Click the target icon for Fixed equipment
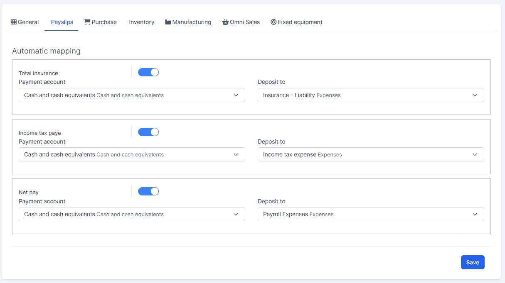The width and height of the screenshot is (505, 283). click(x=273, y=22)
